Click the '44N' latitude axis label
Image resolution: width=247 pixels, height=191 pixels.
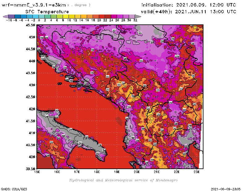click(x=32, y=61)
